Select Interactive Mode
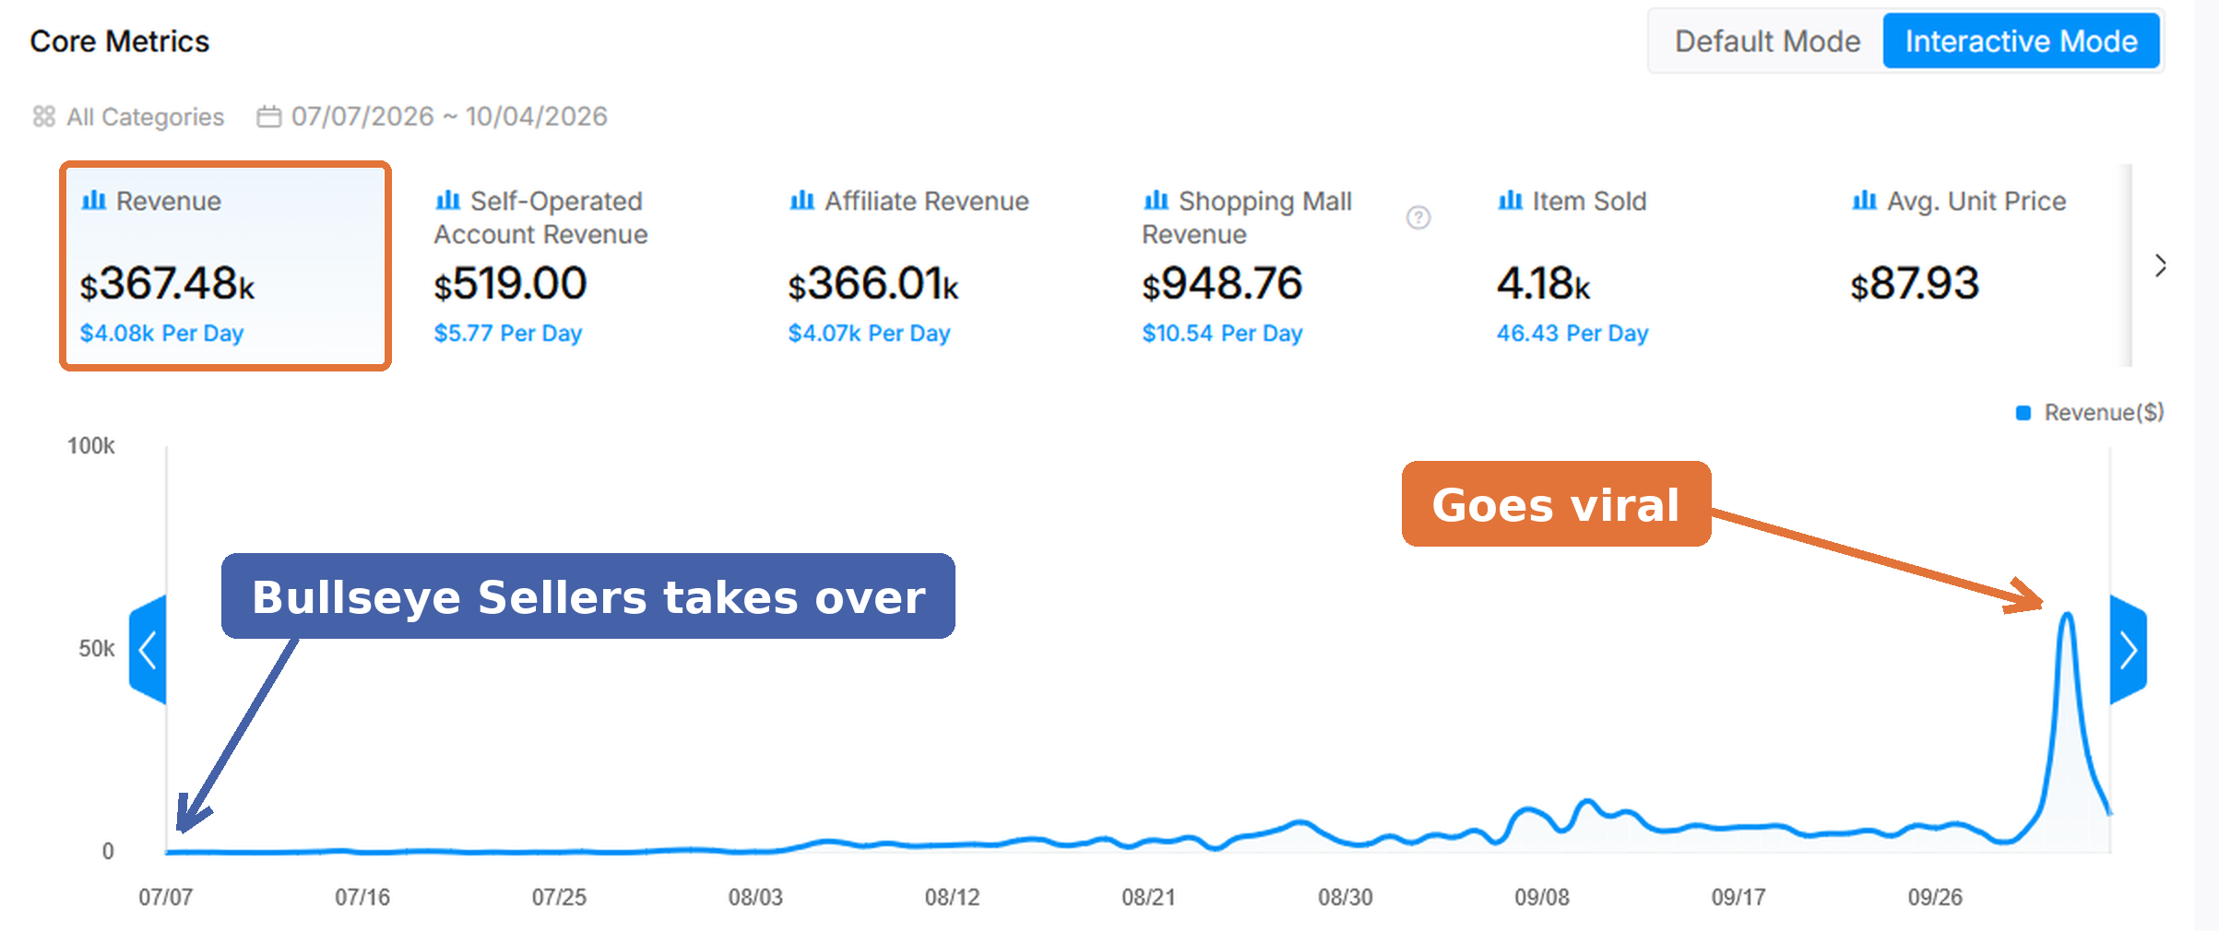The image size is (2219, 931). coord(2021,41)
